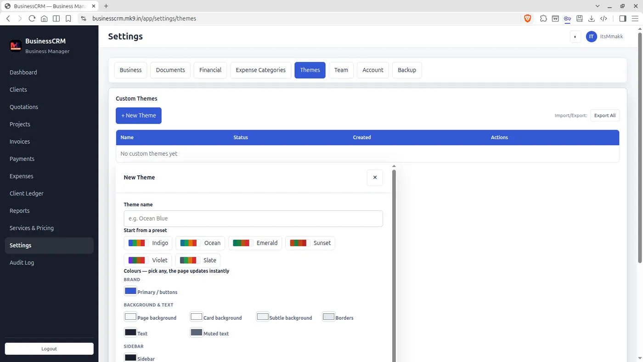This screenshot has width=643, height=362.
Task: Click the IT user avatar circle
Action: click(592, 36)
